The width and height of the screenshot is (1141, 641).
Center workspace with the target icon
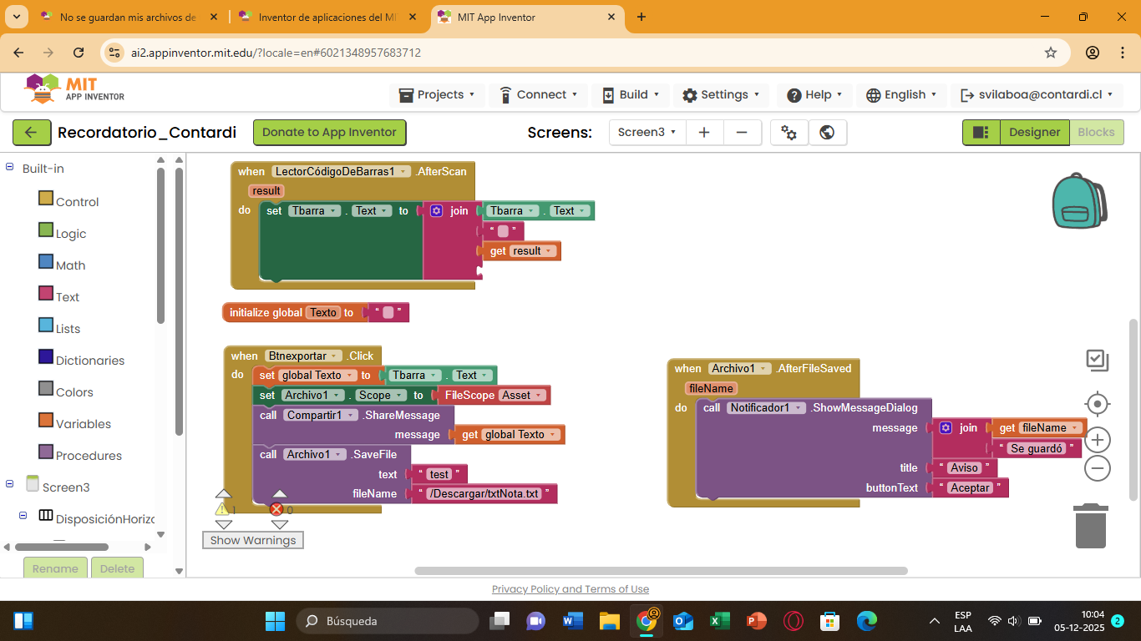(1097, 404)
